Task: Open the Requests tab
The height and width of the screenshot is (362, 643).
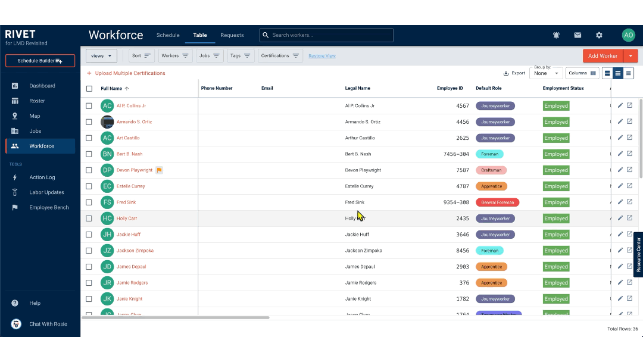Action: pos(232,35)
